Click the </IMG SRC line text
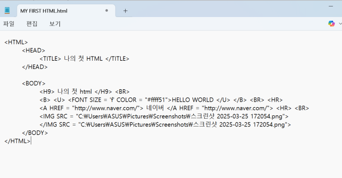The width and height of the screenshot is (342, 178). [165, 125]
